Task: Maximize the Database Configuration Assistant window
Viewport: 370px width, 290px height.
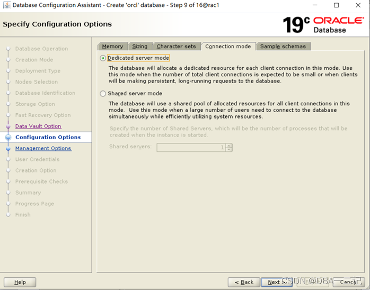Action: 337,5
